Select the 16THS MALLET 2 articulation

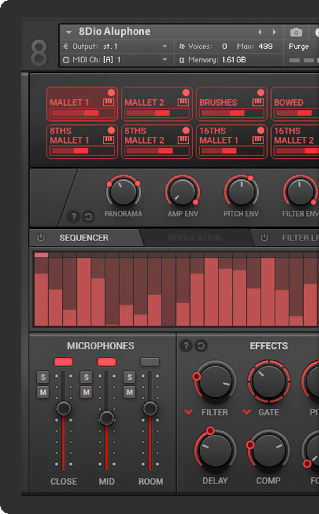tap(295, 142)
